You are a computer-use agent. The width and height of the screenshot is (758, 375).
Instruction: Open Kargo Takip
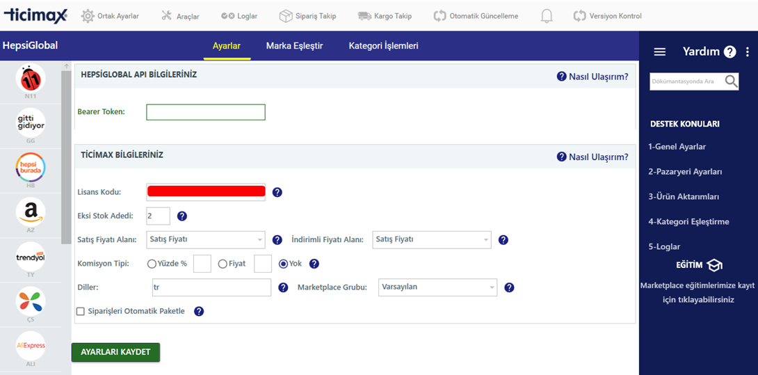(385, 16)
